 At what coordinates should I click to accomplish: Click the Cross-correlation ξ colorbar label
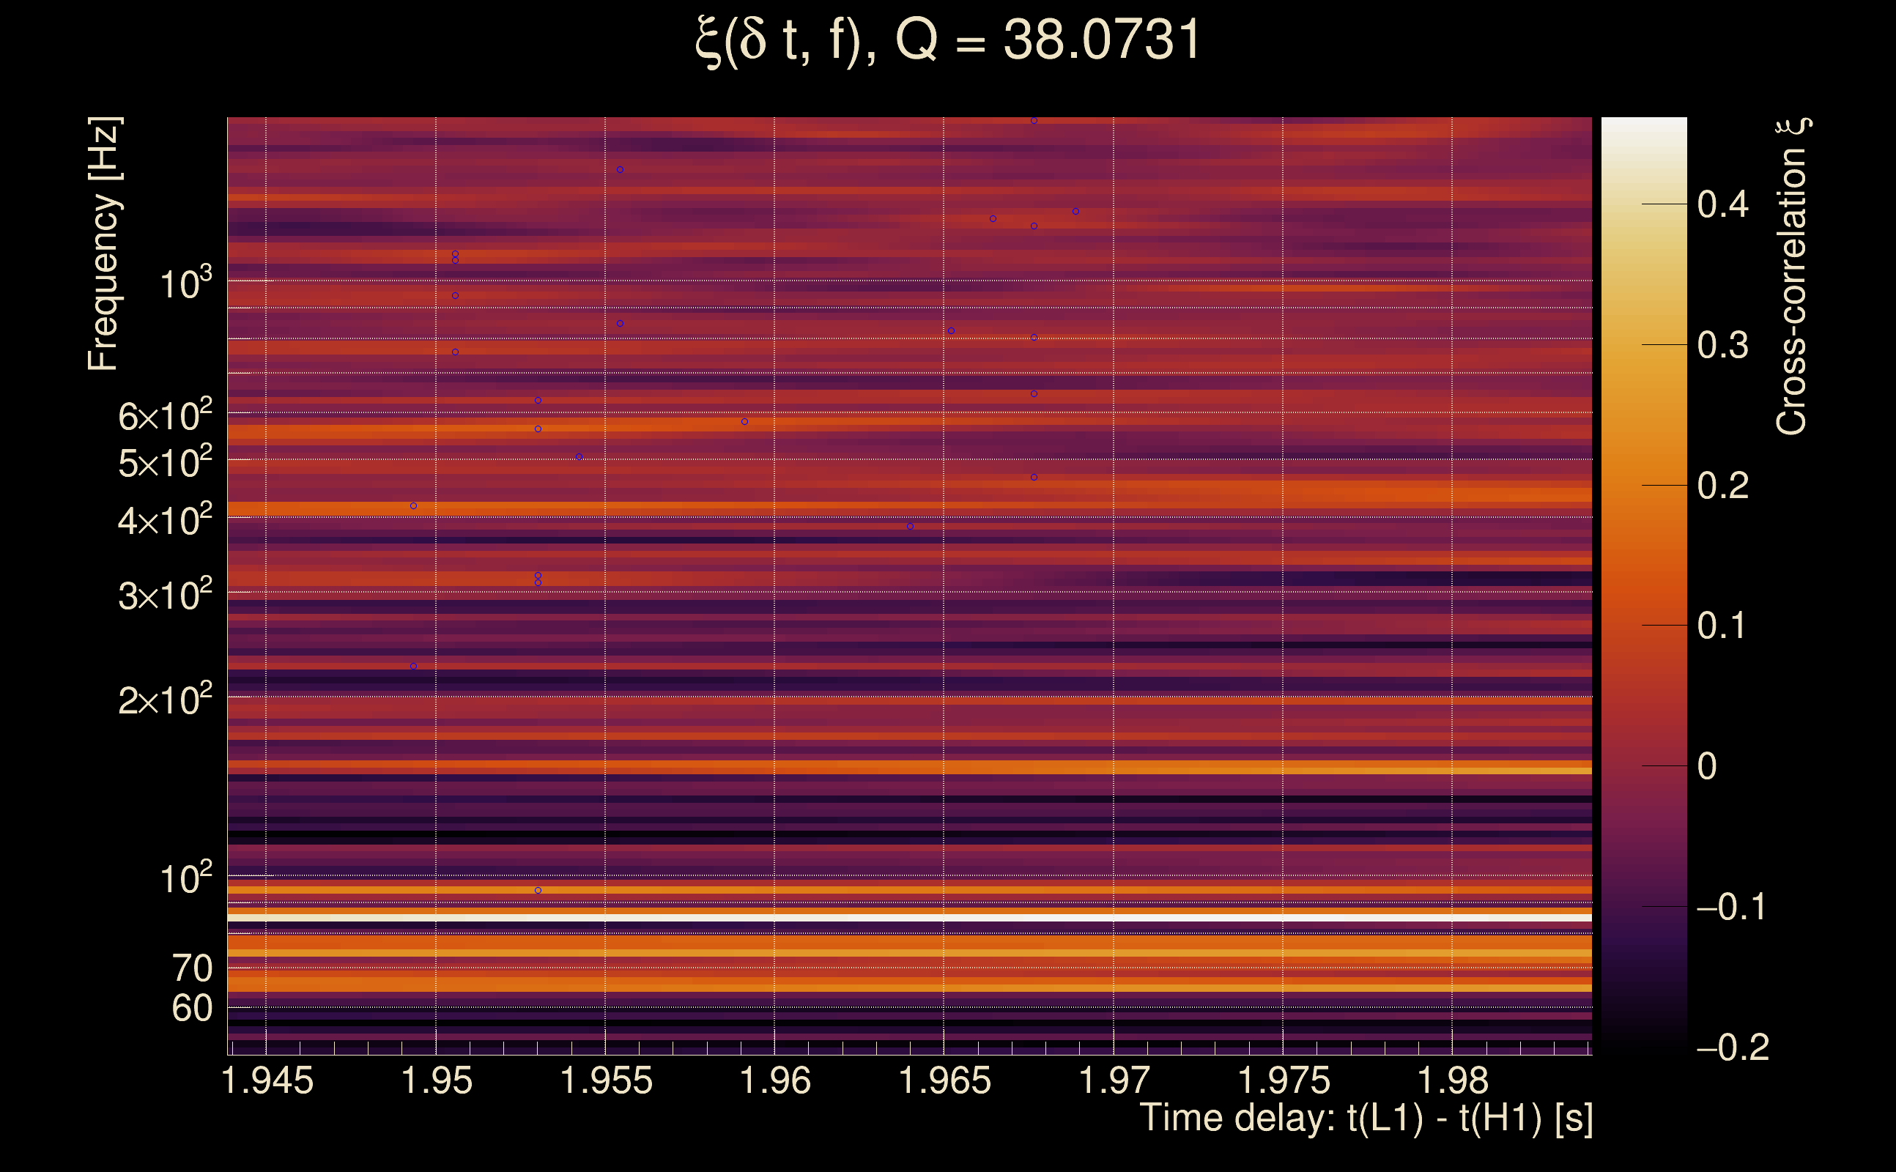point(1792,277)
